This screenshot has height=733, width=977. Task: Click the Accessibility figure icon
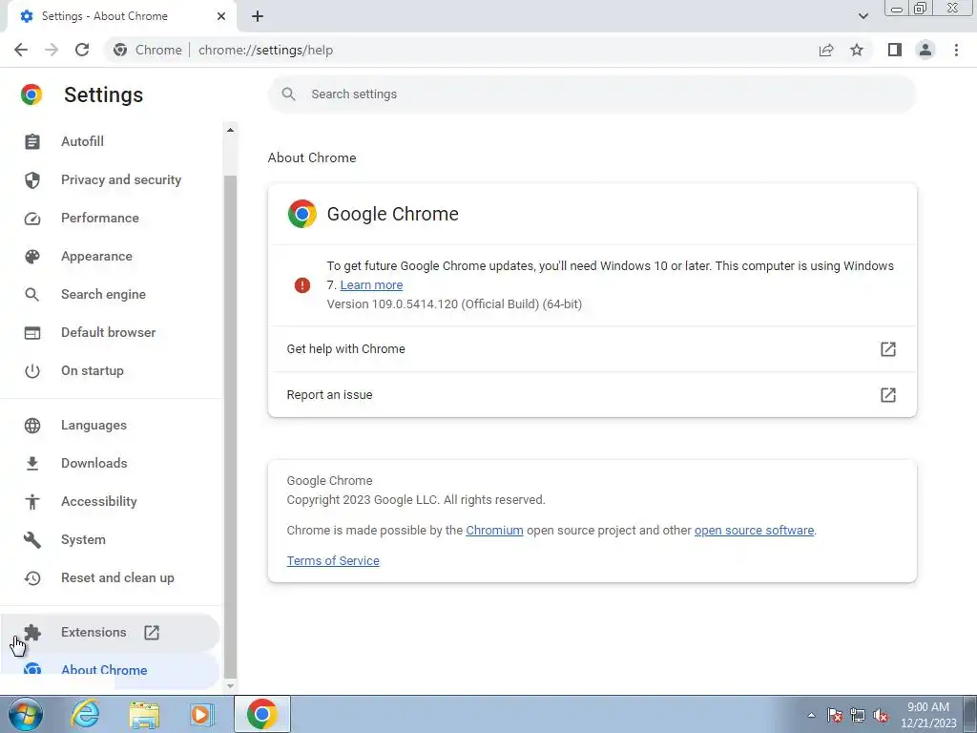[32, 502]
